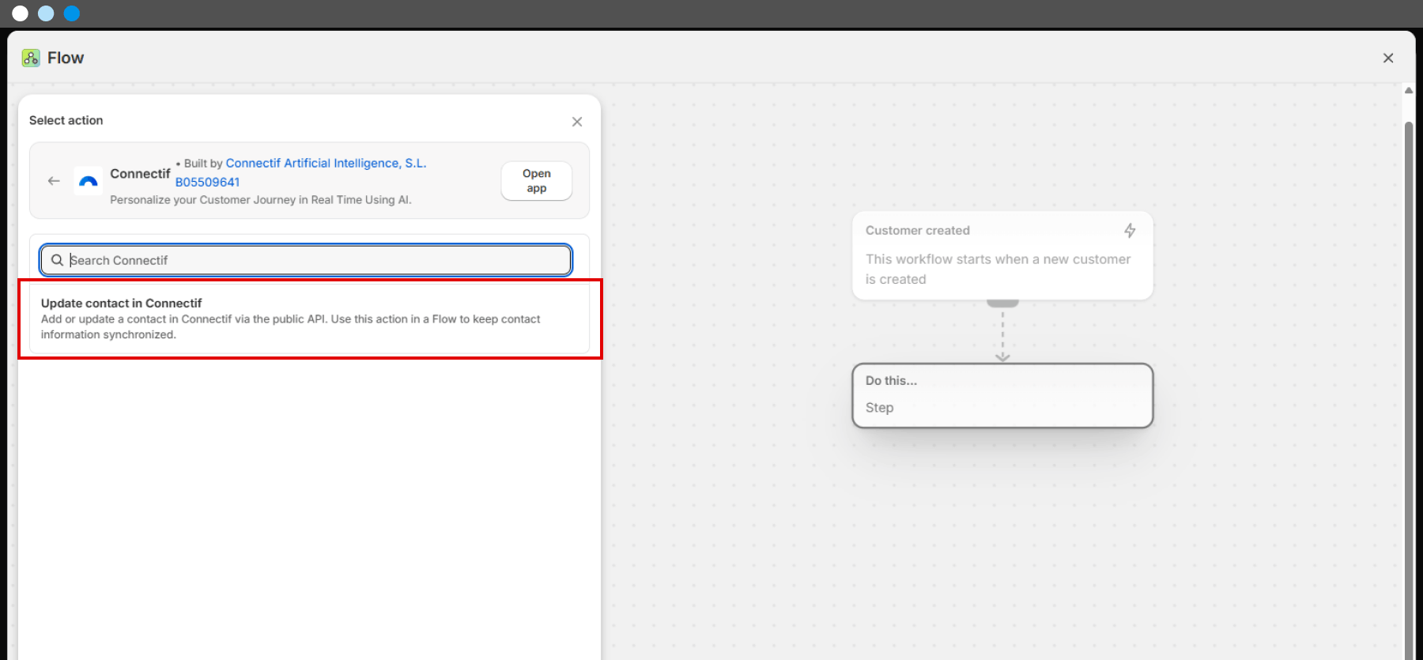Click the scrollbar up arrow
This screenshot has height=660, width=1423.
point(1409,90)
